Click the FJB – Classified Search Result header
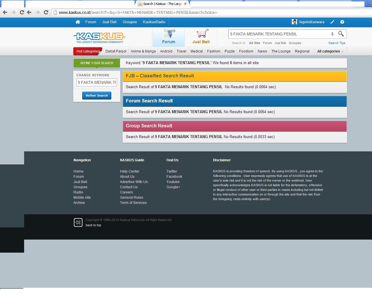 pos(235,76)
